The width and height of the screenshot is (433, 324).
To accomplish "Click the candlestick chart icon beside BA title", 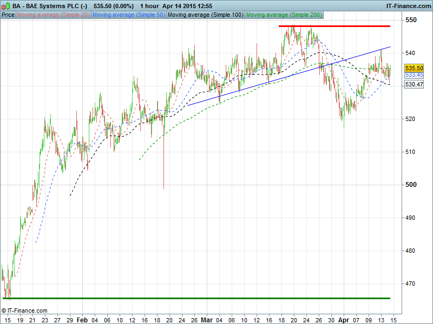I will [5, 5].
